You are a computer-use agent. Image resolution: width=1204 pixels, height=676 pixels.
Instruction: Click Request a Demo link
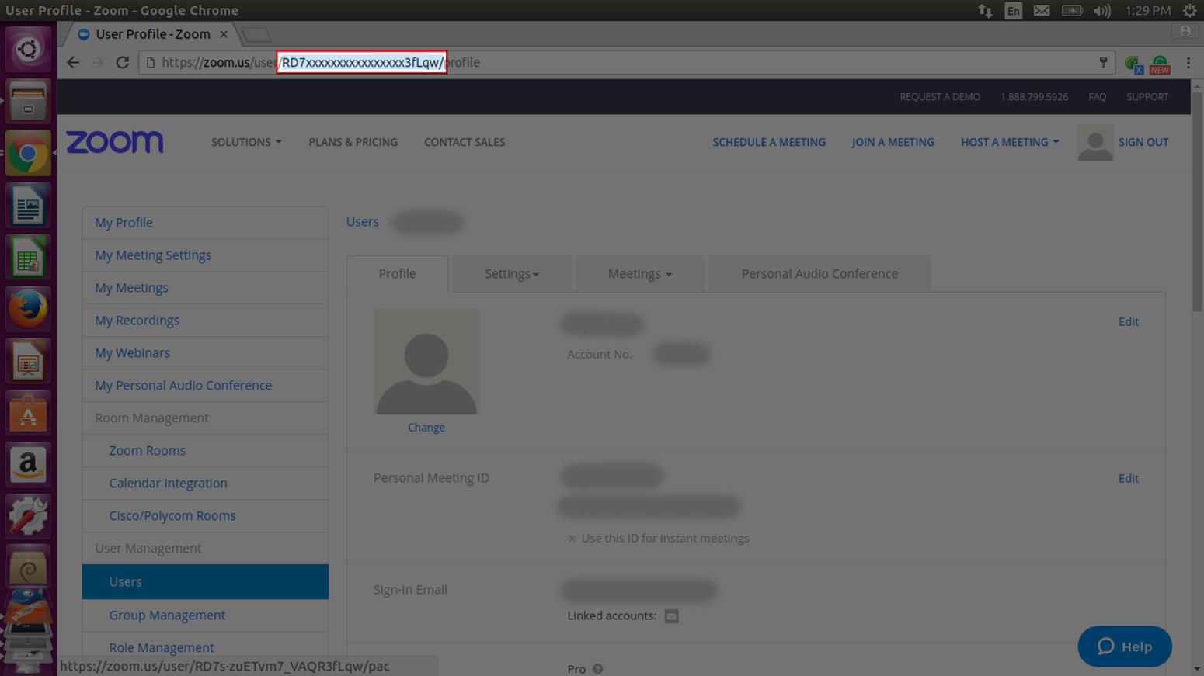click(x=940, y=97)
